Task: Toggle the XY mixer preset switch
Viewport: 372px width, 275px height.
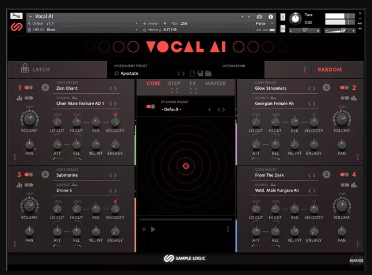Action: point(151,106)
